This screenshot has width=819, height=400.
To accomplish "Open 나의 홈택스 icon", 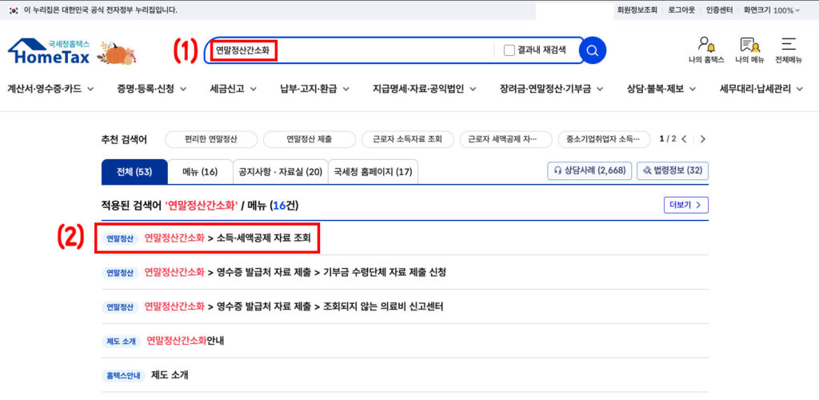I will click(x=706, y=50).
